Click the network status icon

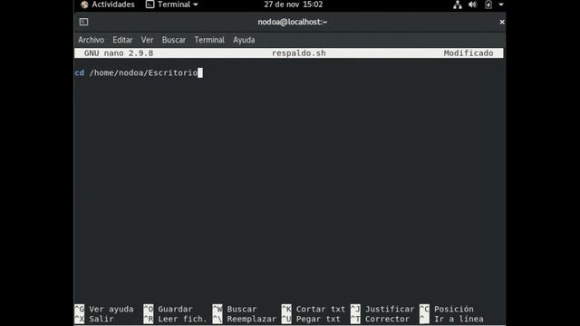tap(458, 5)
